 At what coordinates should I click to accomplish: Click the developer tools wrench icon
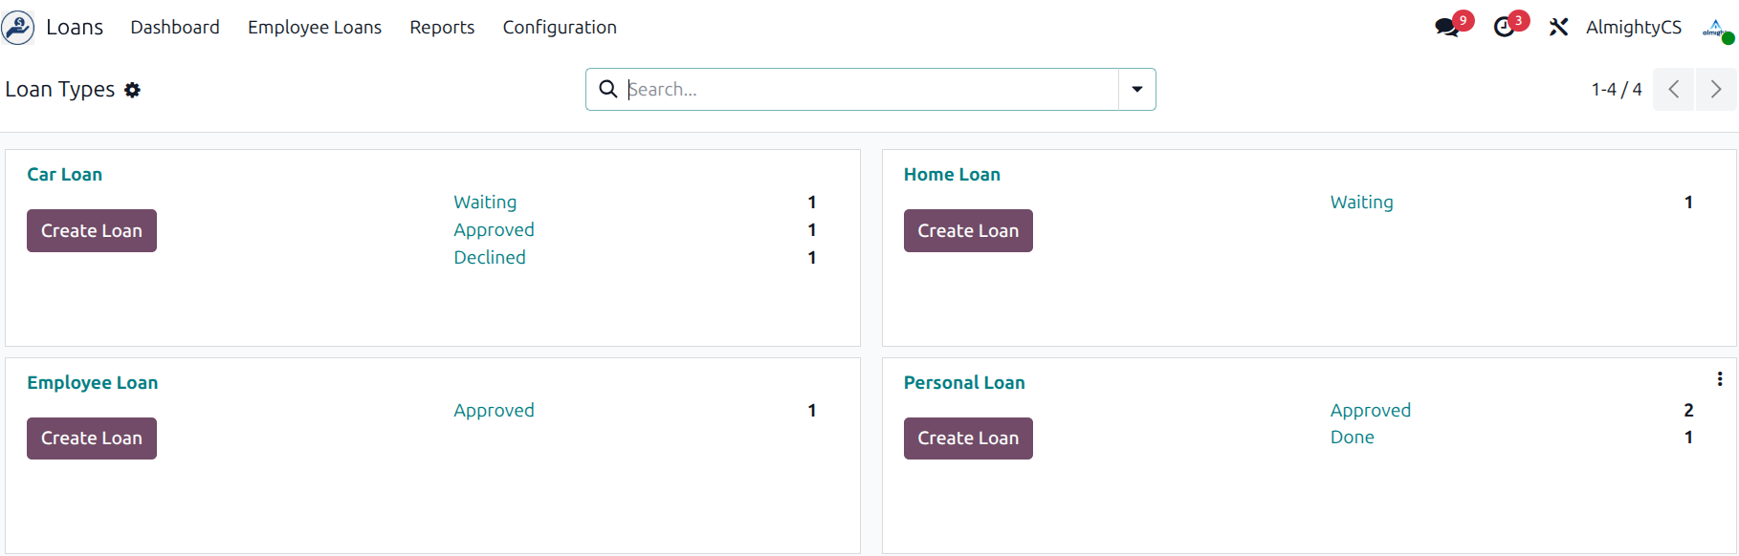(1558, 28)
